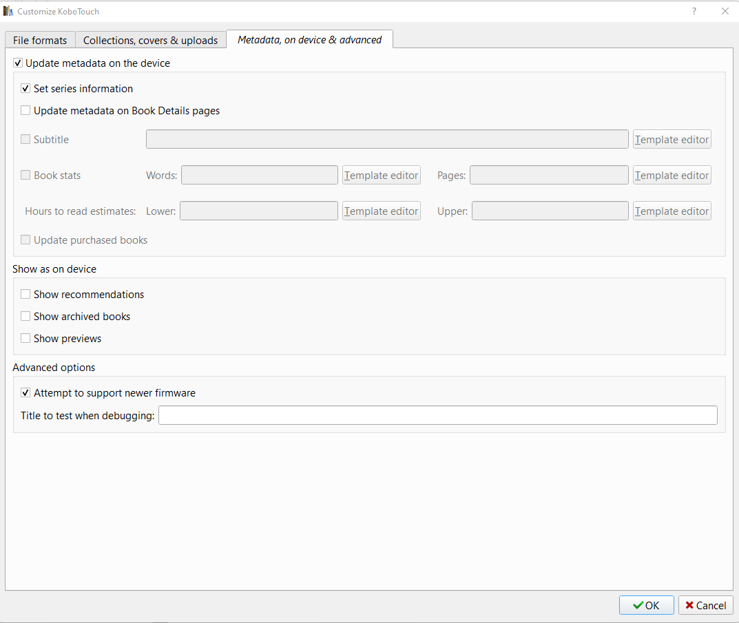Click the help question mark icon
739x623 pixels.
pos(694,11)
